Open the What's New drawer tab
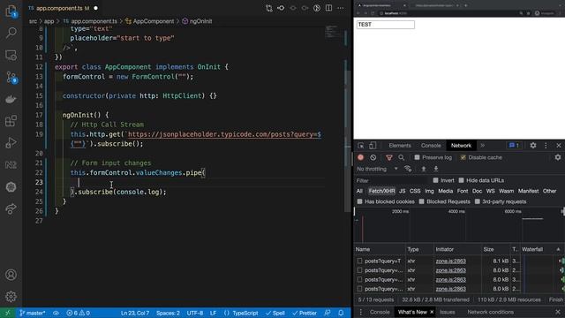The height and width of the screenshot is (318, 565). pyautogui.click(x=412, y=312)
